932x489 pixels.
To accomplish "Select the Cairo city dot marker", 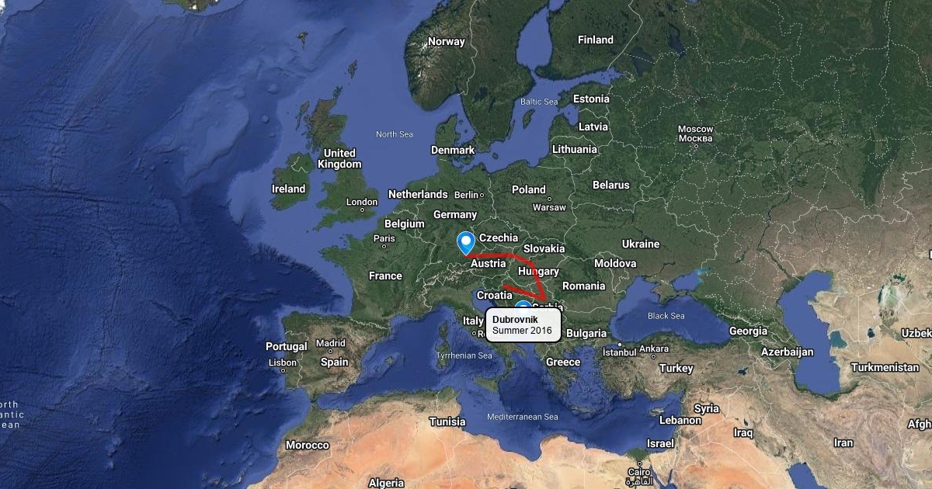I will pyautogui.click(x=639, y=463).
